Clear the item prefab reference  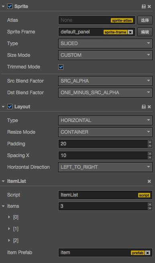(x=147, y=253)
